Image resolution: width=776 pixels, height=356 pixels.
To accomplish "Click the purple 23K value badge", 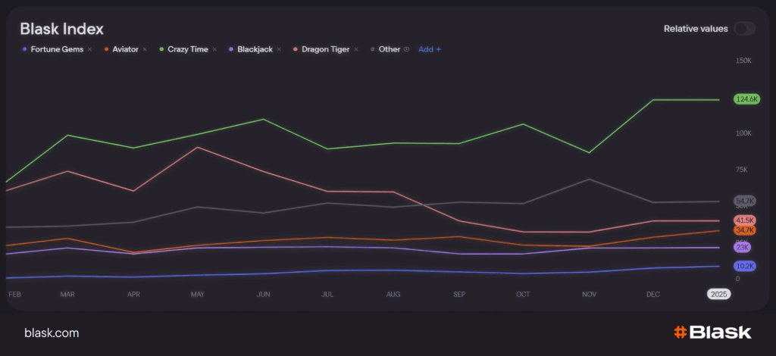I will (742, 247).
